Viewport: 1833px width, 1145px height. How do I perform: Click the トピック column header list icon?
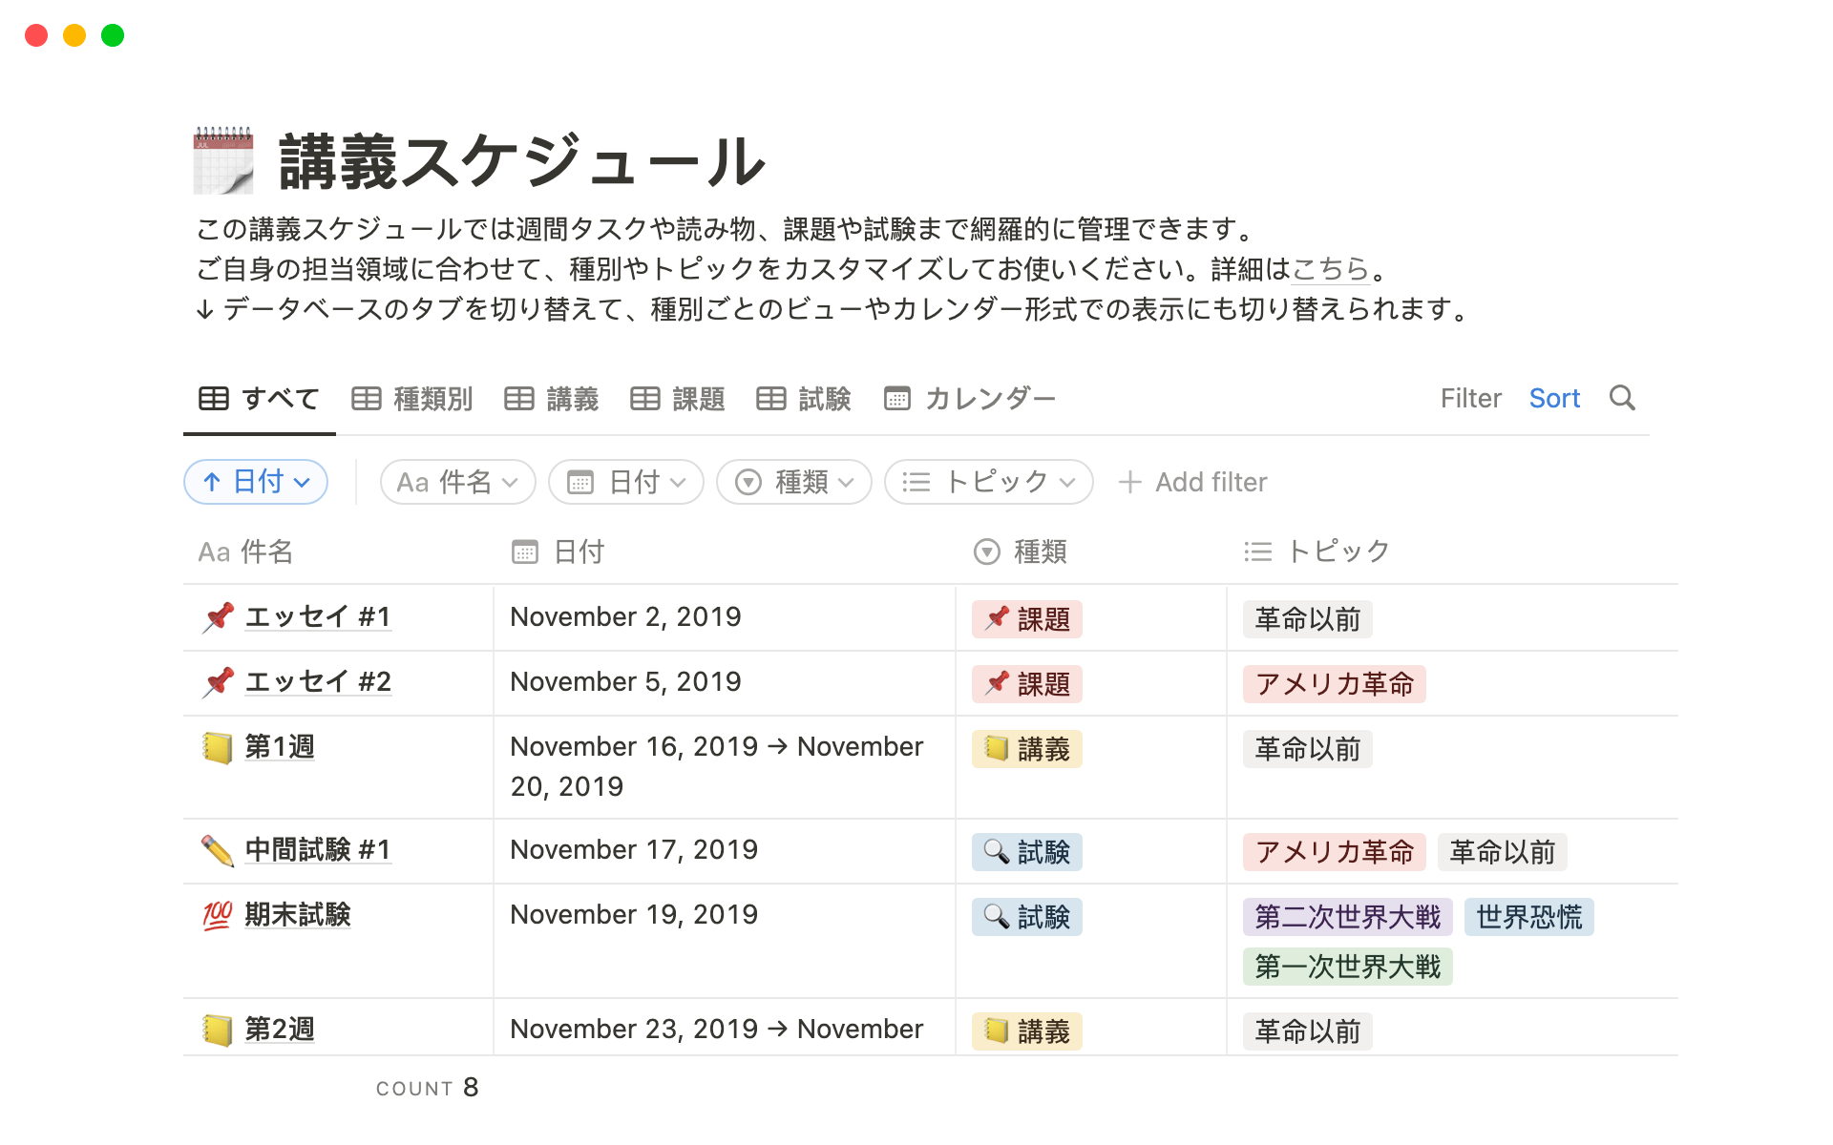[x=1257, y=552]
